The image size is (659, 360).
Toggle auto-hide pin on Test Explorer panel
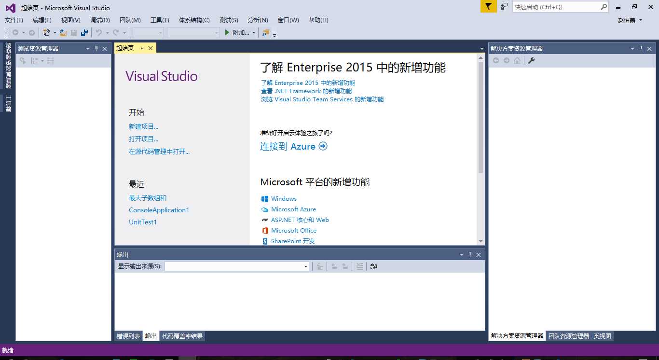coord(96,48)
